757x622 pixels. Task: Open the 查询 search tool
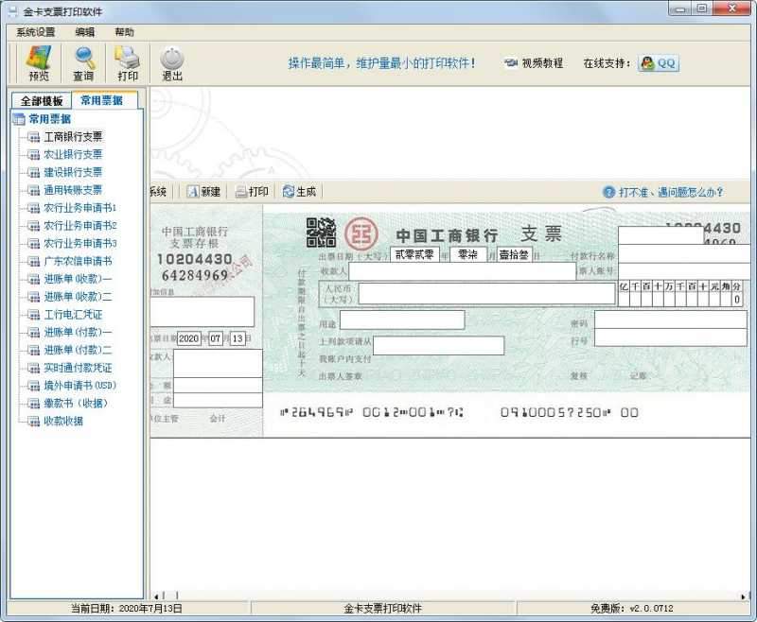(83, 62)
